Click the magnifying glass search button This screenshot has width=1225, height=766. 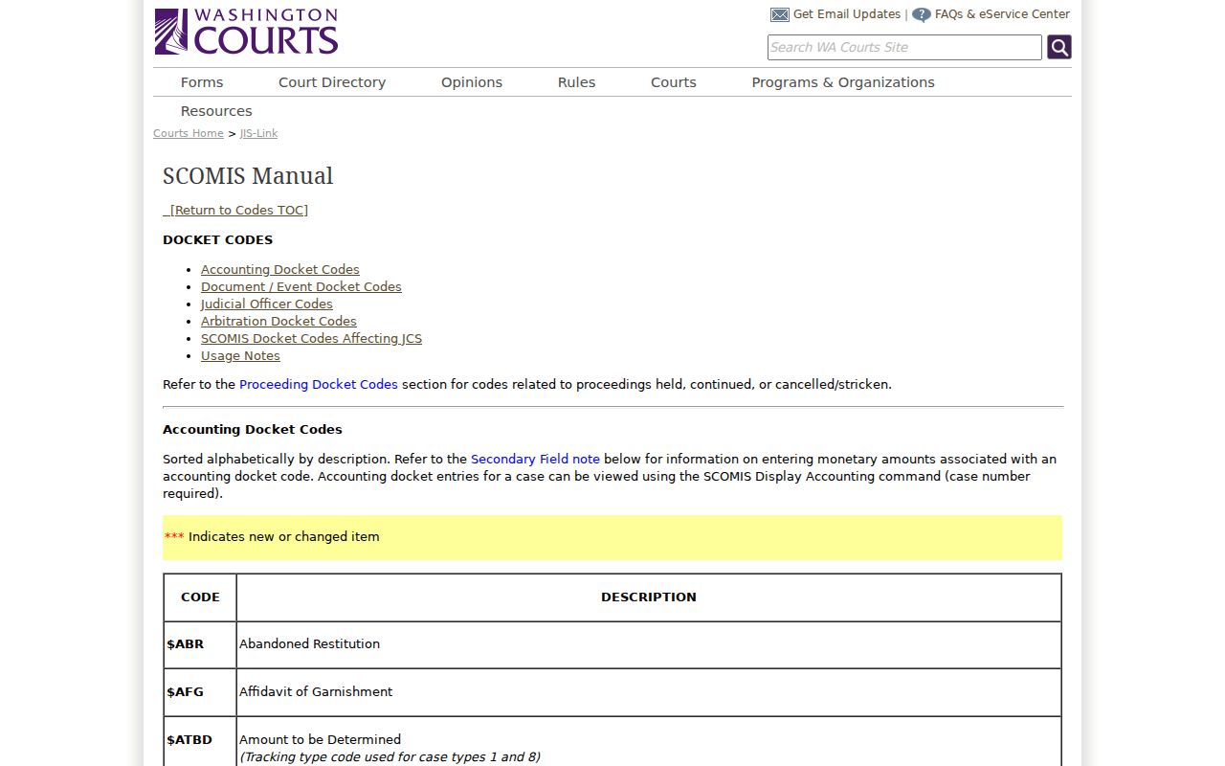click(x=1059, y=47)
